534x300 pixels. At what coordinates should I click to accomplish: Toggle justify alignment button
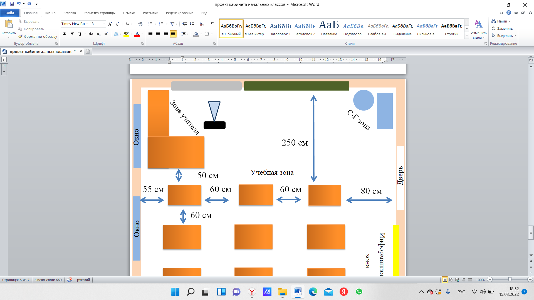click(173, 34)
